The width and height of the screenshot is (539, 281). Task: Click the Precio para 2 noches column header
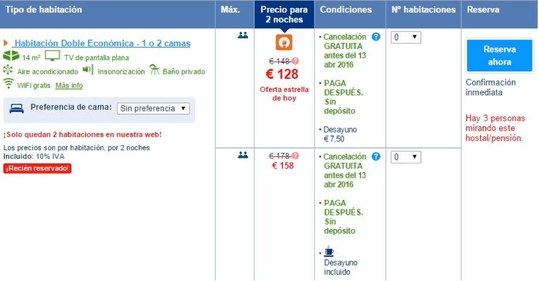[x=283, y=14]
